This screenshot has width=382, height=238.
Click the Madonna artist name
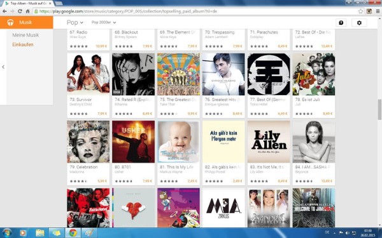pos(77,172)
